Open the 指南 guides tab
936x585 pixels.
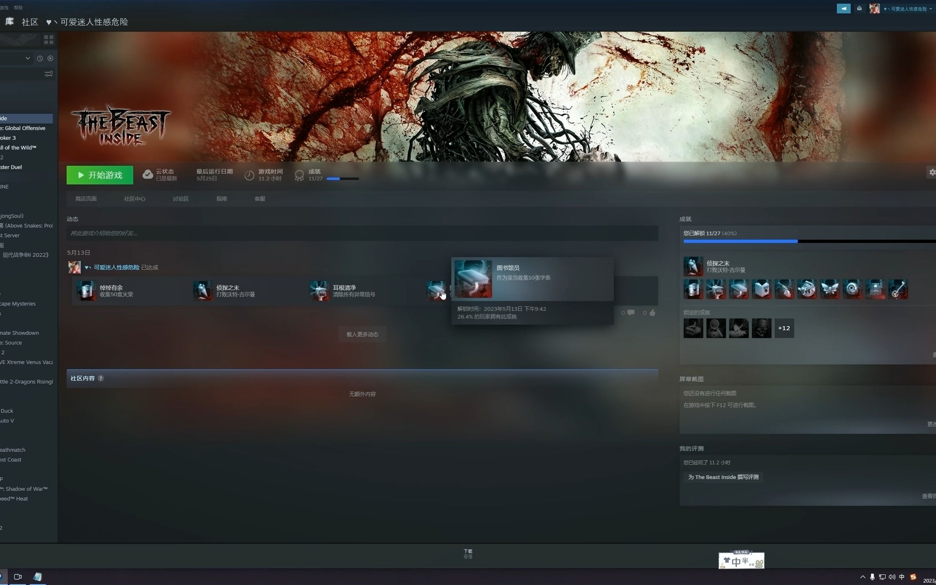click(x=221, y=199)
